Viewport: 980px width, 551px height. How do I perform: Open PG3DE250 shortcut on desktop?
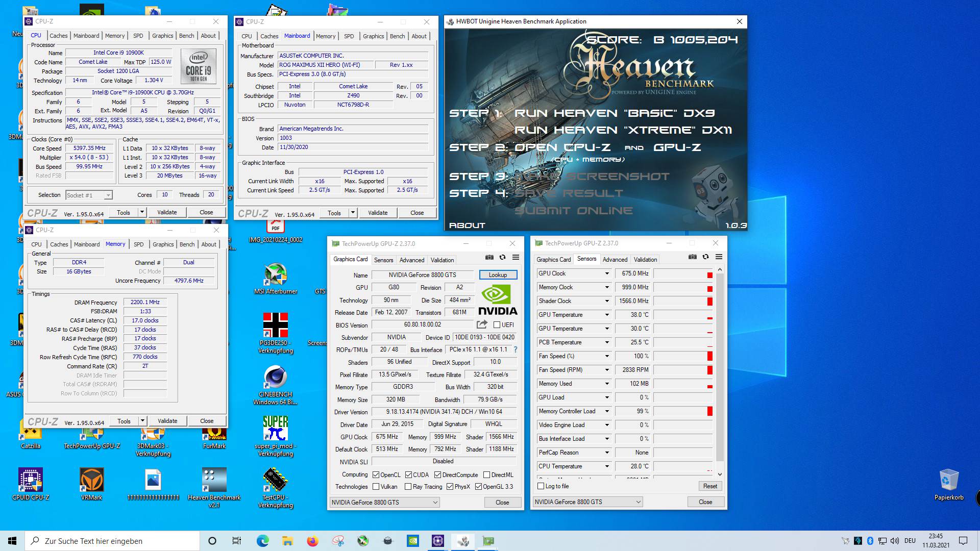pos(276,333)
